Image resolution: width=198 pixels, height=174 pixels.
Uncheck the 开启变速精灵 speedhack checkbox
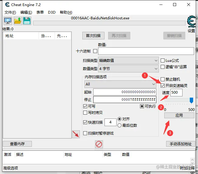(162, 85)
